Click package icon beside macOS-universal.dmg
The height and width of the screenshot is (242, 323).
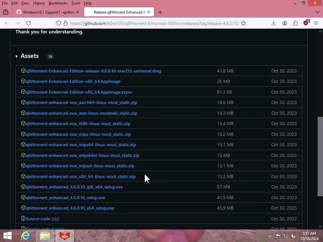point(23,71)
